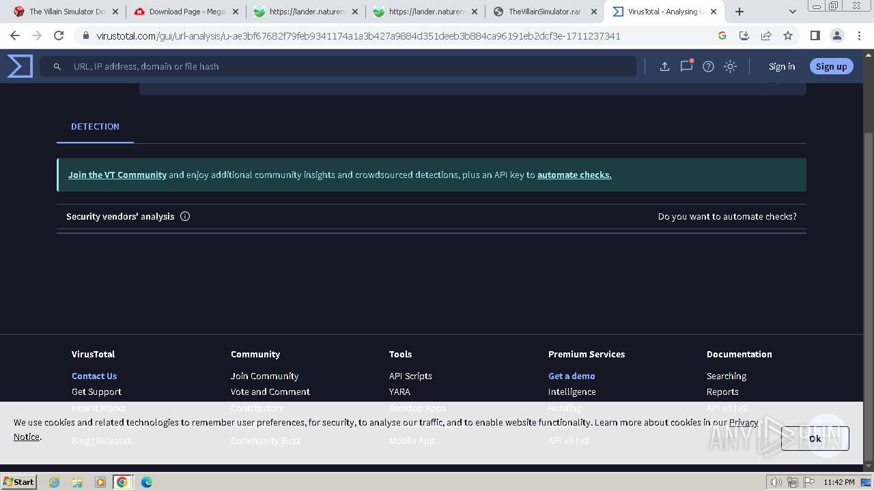
Task: Click the browser address bar URL
Action: pos(358,35)
